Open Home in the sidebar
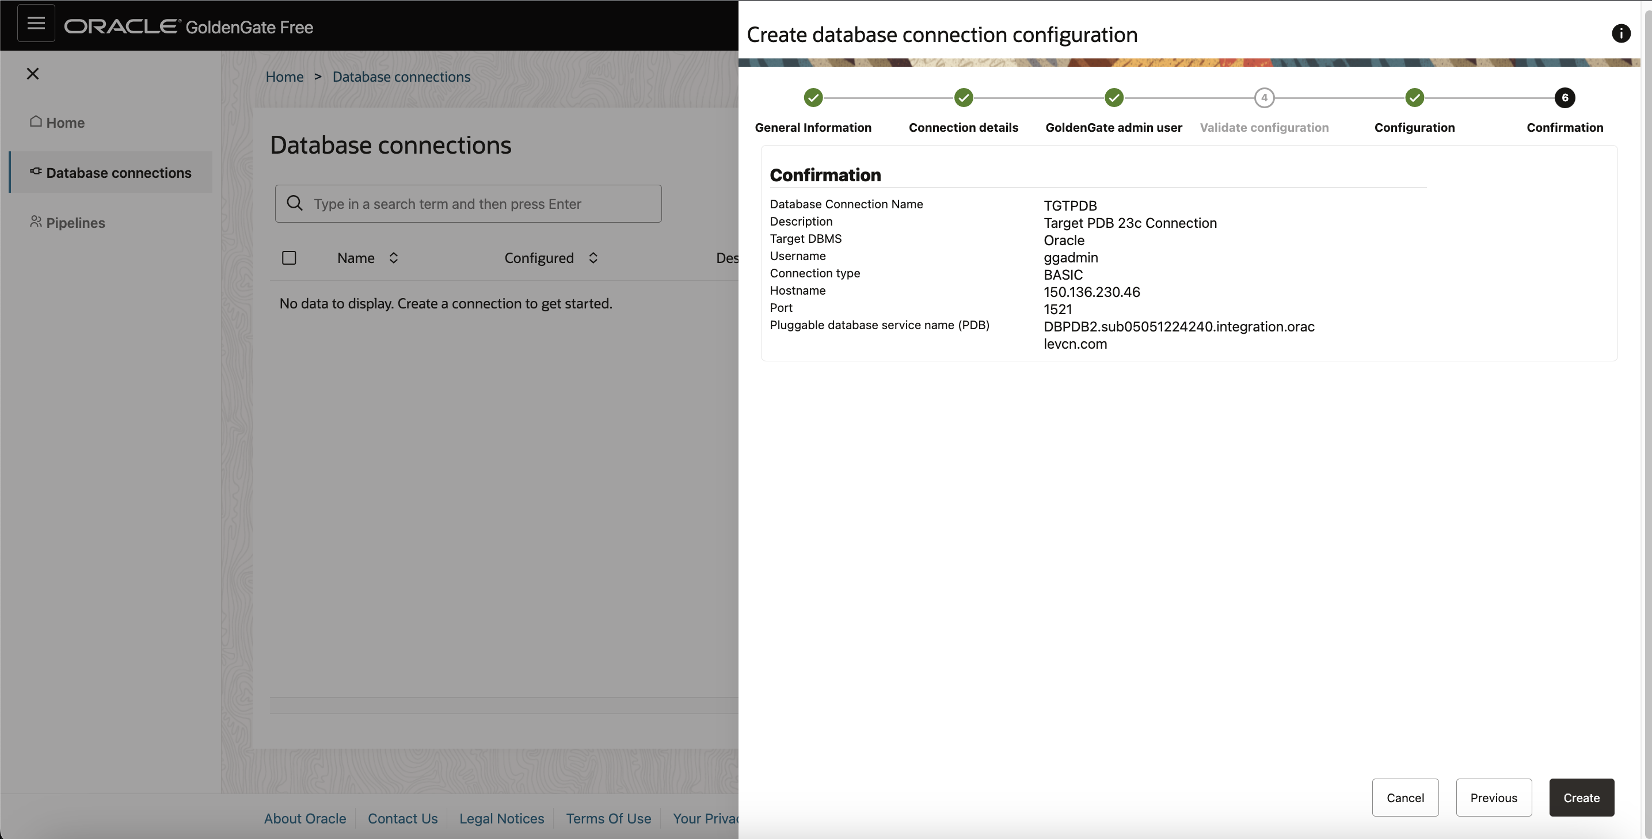 [65, 123]
